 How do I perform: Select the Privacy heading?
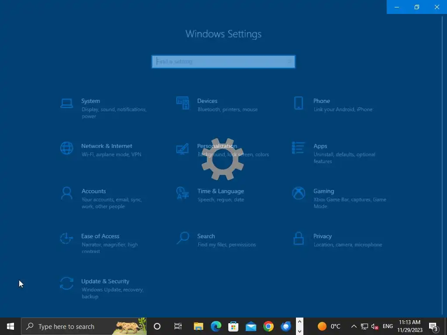click(323, 236)
